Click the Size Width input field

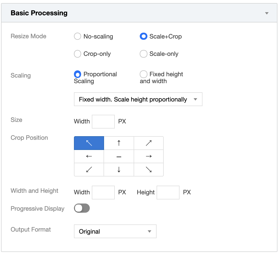click(x=103, y=122)
